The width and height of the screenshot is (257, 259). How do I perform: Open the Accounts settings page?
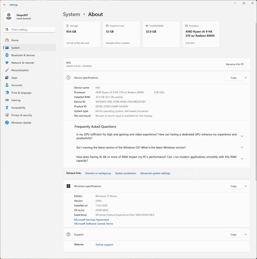[30, 85]
